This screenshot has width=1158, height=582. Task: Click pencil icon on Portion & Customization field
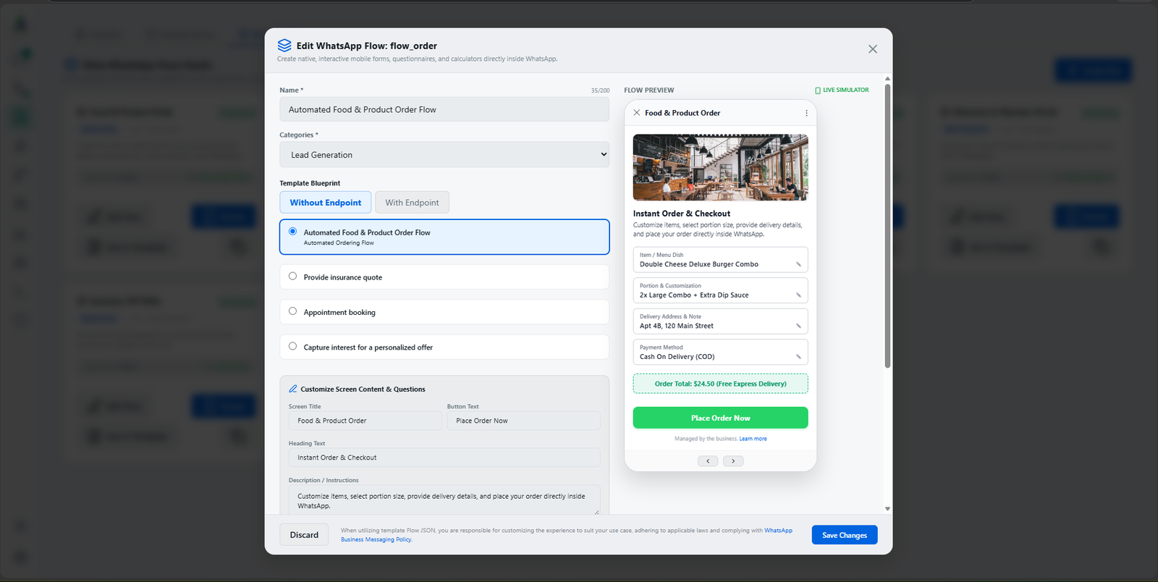(x=798, y=295)
